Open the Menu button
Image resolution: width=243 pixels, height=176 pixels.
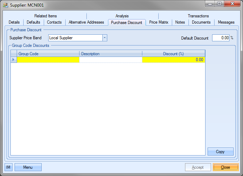pos(28,167)
